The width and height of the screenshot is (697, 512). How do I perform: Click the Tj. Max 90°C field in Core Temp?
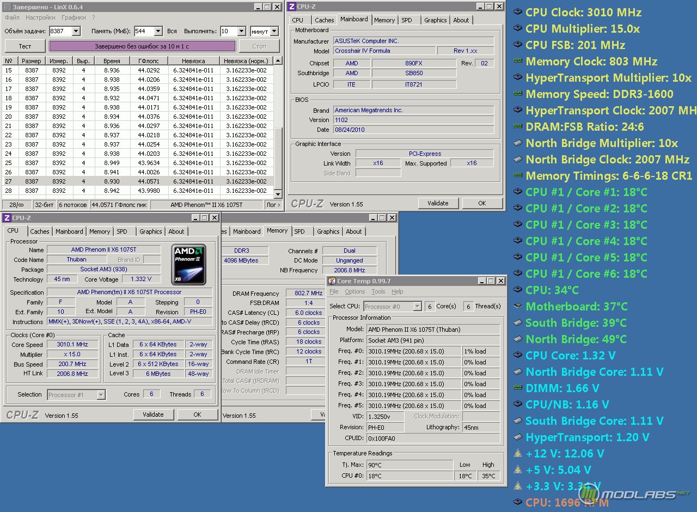410,465
